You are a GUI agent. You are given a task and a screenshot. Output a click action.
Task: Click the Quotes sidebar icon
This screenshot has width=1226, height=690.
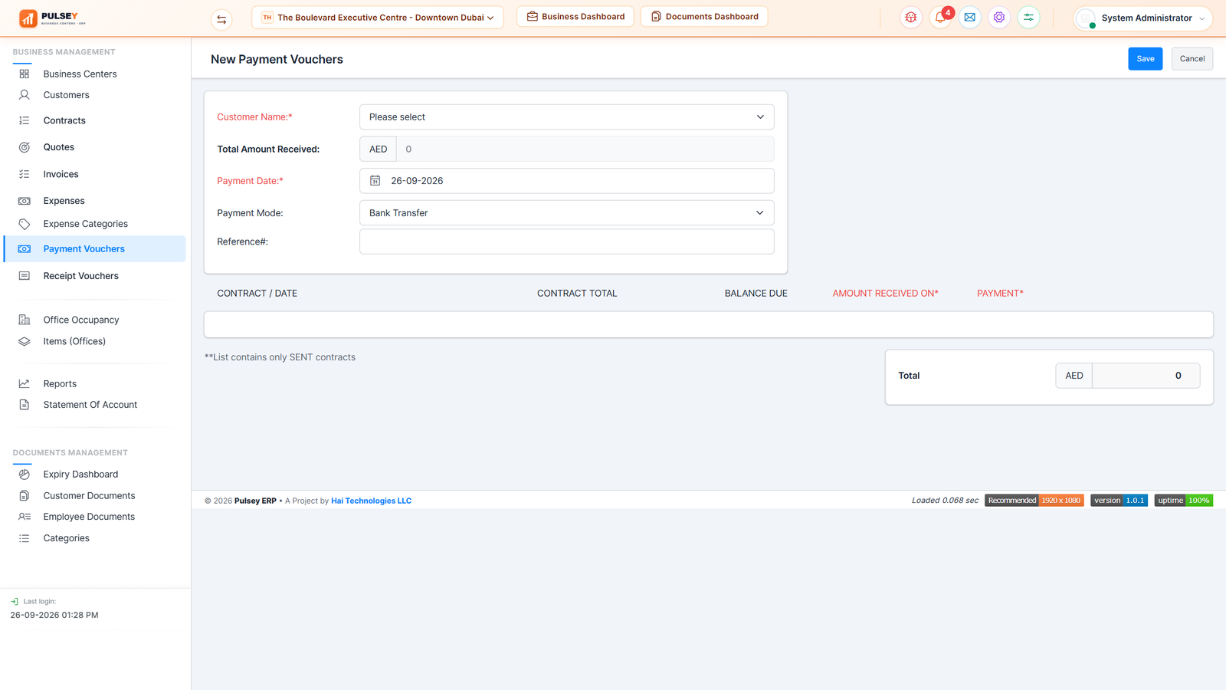tap(25, 147)
